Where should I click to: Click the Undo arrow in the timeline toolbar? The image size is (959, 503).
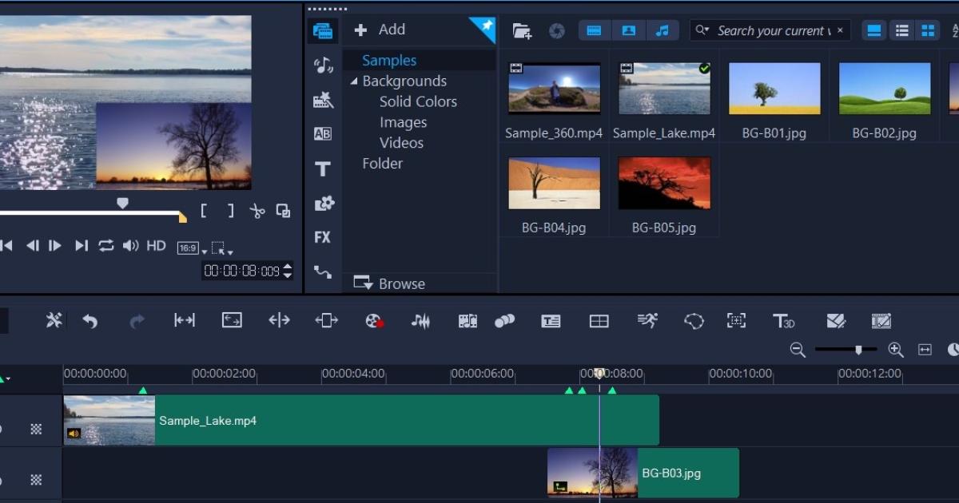coord(90,321)
